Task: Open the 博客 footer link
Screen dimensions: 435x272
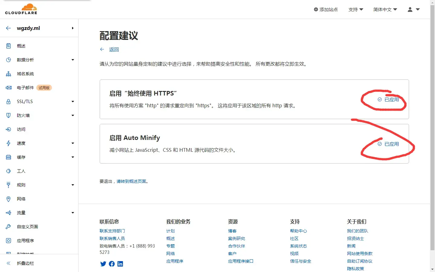Action: click(232, 231)
